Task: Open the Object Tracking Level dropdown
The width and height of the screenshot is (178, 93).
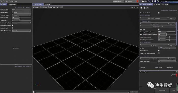Action: point(21,31)
